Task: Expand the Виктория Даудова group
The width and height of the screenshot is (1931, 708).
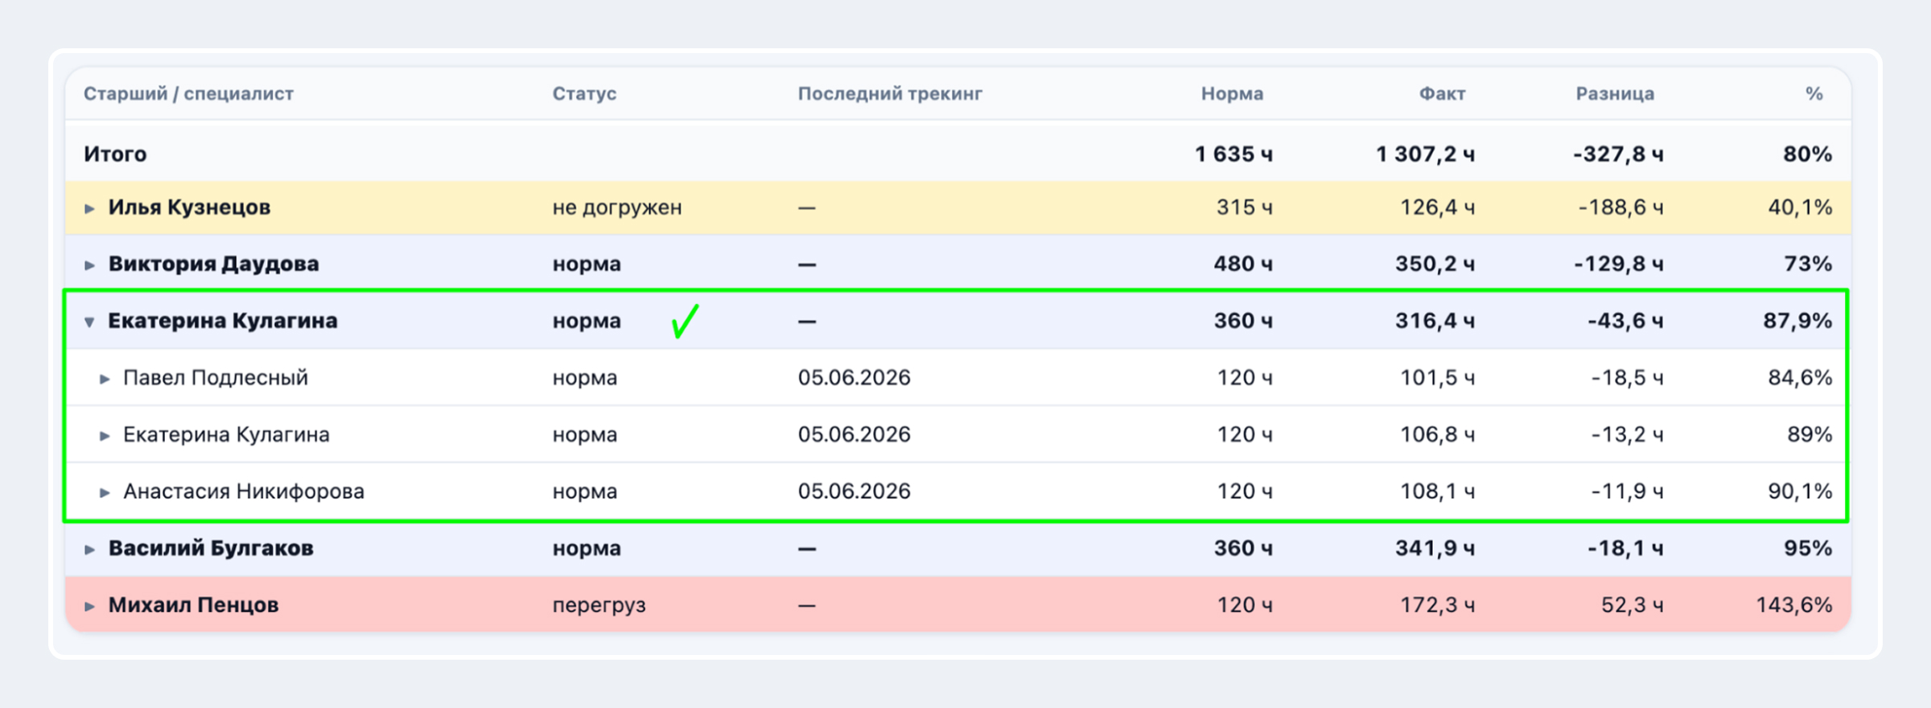Action: click(x=89, y=265)
